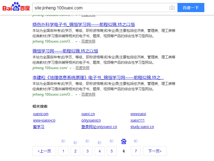Click blue du paw icon above page 6
The image size is (214, 161).
pyautogui.click(x=124, y=141)
